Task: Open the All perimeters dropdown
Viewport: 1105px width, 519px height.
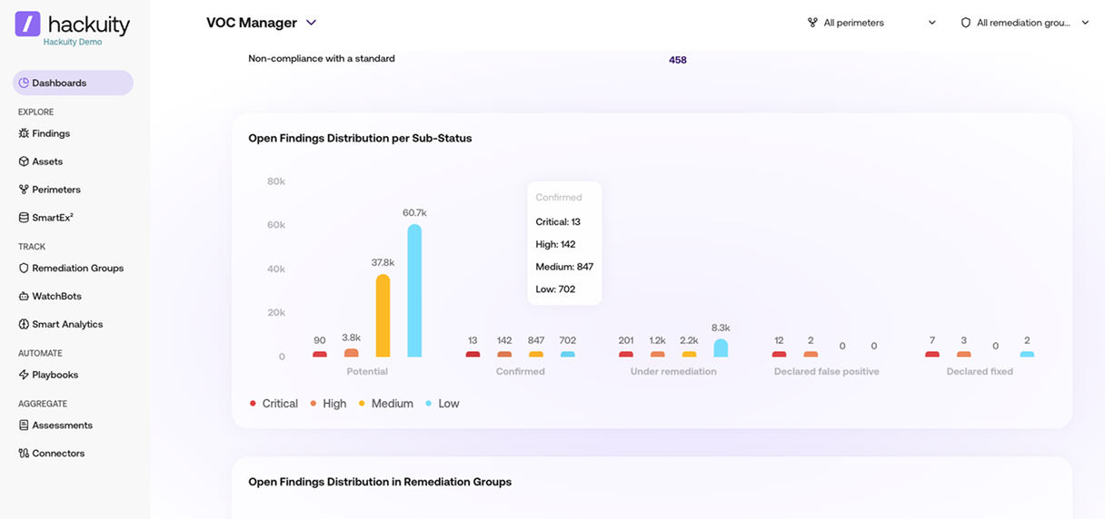Action: pos(871,23)
